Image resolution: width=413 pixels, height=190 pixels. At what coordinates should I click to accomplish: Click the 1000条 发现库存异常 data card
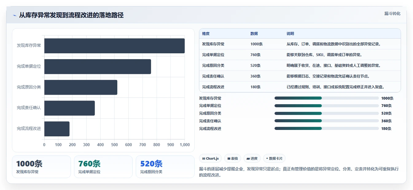tap(41, 167)
